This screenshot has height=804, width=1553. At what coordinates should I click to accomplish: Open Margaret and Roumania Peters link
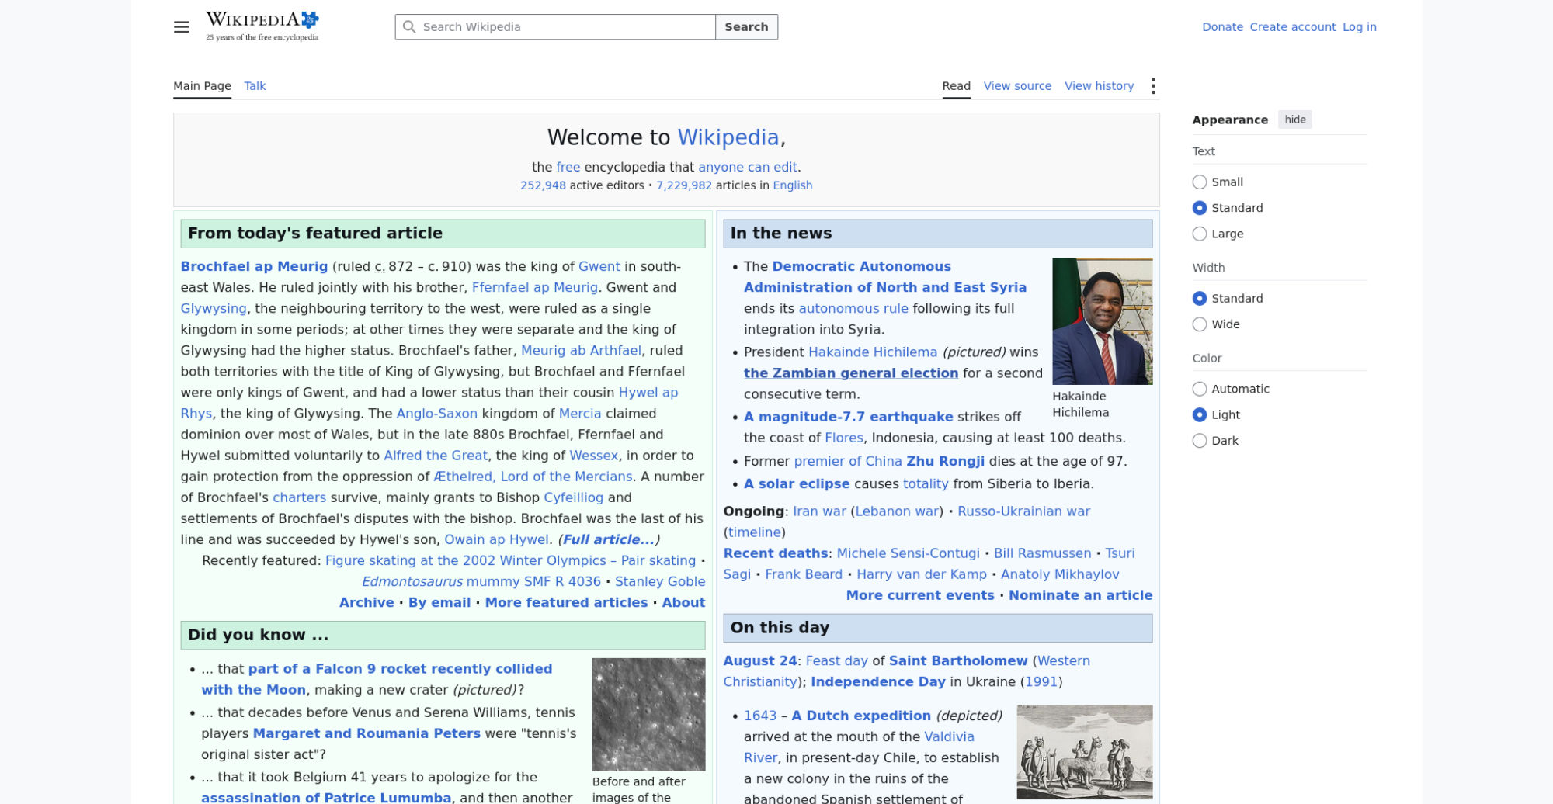point(367,733)
